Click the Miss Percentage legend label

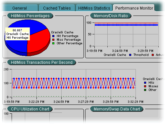click(69, 40)
